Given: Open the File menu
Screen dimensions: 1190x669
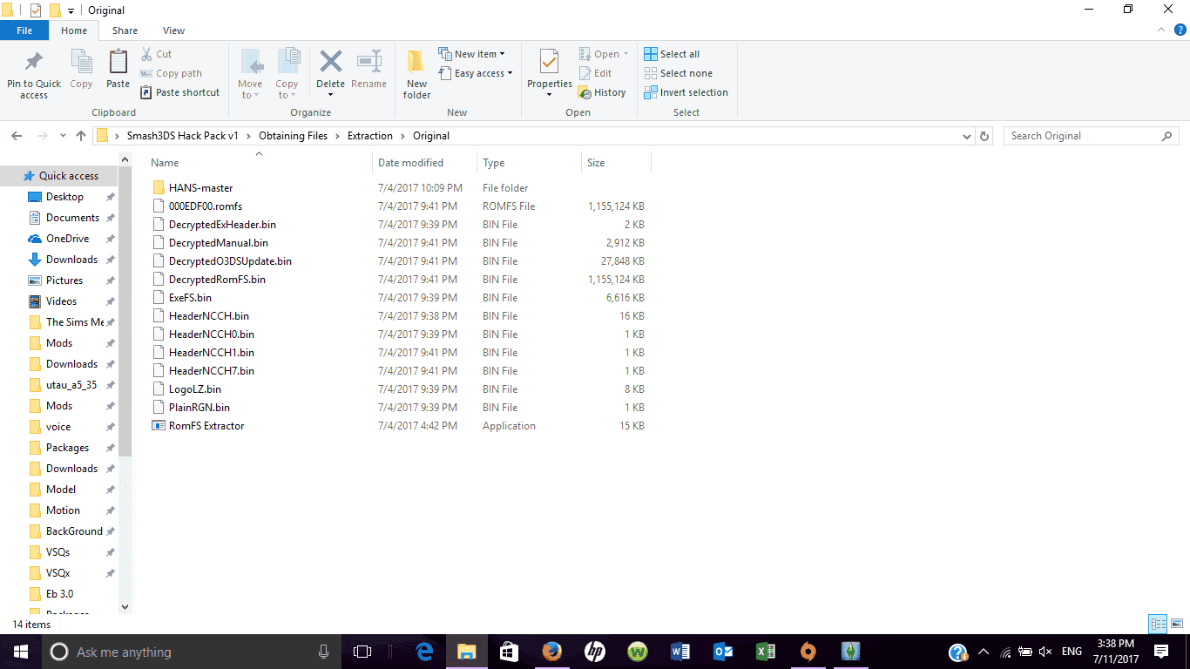Looking at the screenshot, I should coord(24,30).
